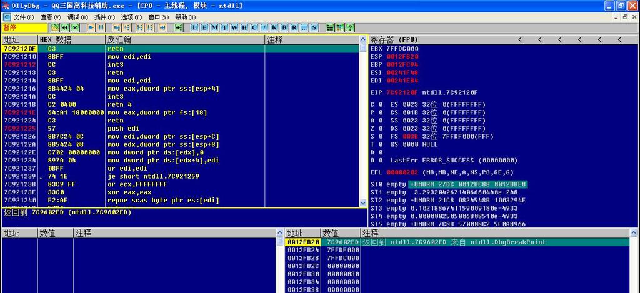Screen dimensions: 640x293
Task: Select the EIP 7C92120F register line
Action: point(424,92)
